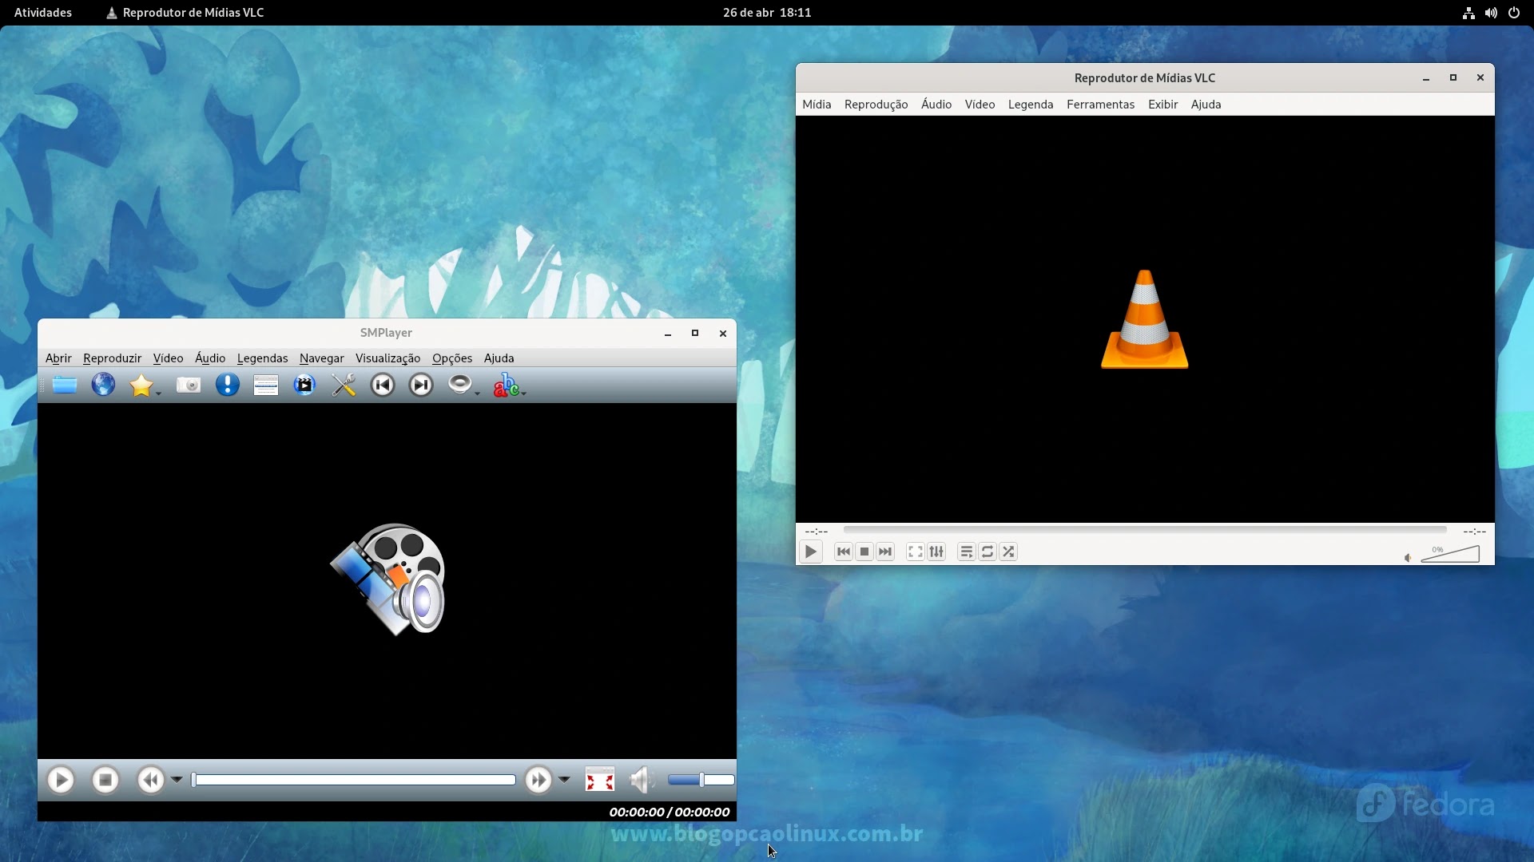Image resolution: width=1534 pixels, height=862 pixels.
Task: Click the globe URL icon in SMPlayer toolbar
Action: click(103, 386)
